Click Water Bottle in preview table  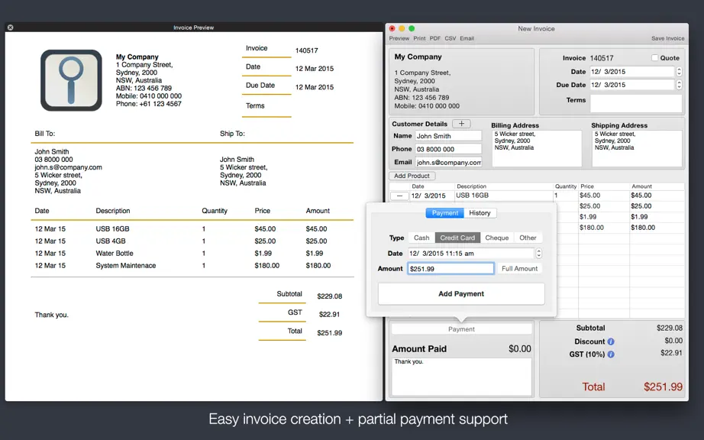coord(115,253)
